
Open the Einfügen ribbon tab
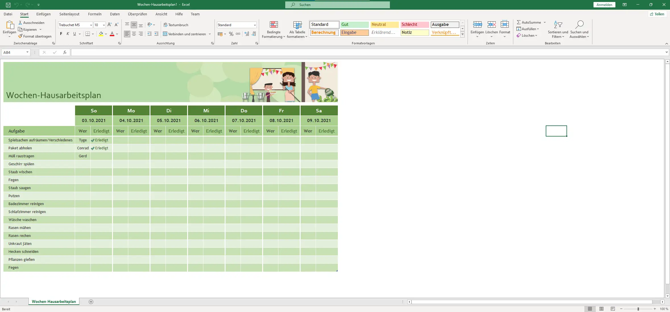coord(43,14)
